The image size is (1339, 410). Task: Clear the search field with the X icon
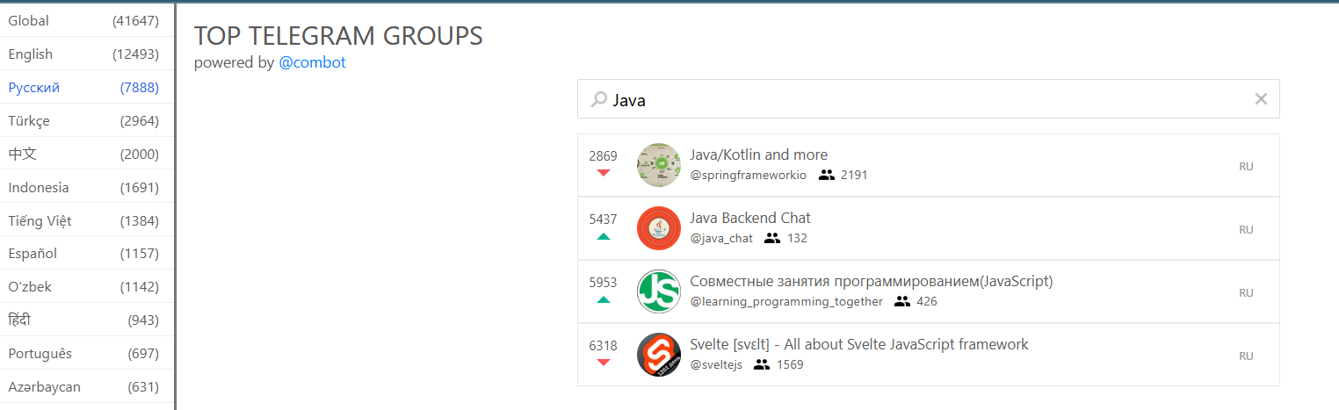tap(1261, 99)
